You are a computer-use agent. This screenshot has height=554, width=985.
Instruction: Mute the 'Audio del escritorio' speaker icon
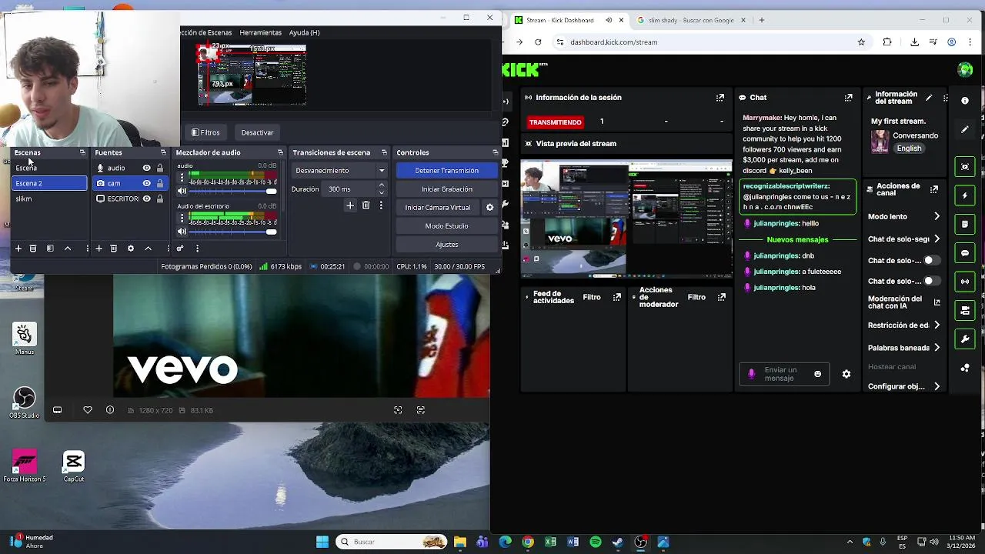182,232
